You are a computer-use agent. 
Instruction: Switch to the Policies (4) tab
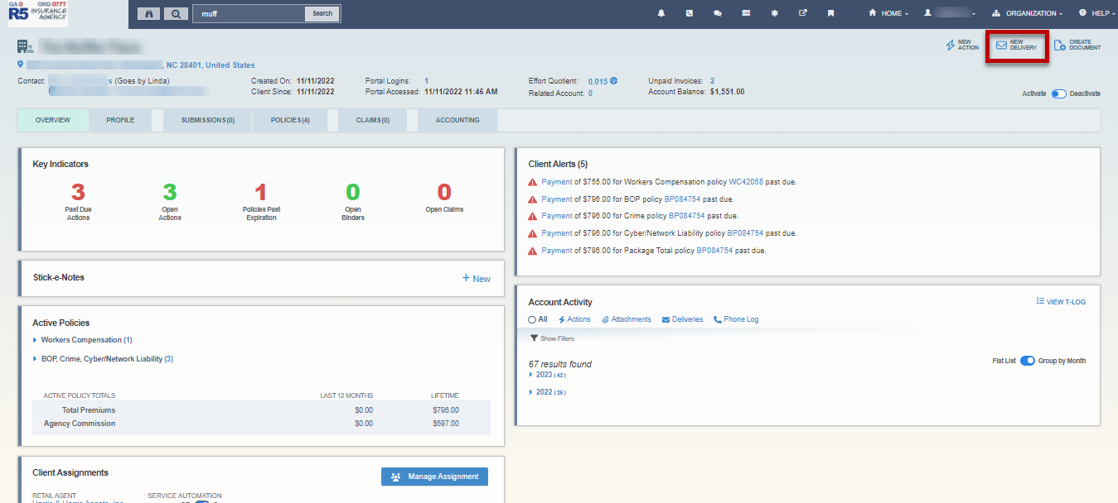[x=290, y=120]
